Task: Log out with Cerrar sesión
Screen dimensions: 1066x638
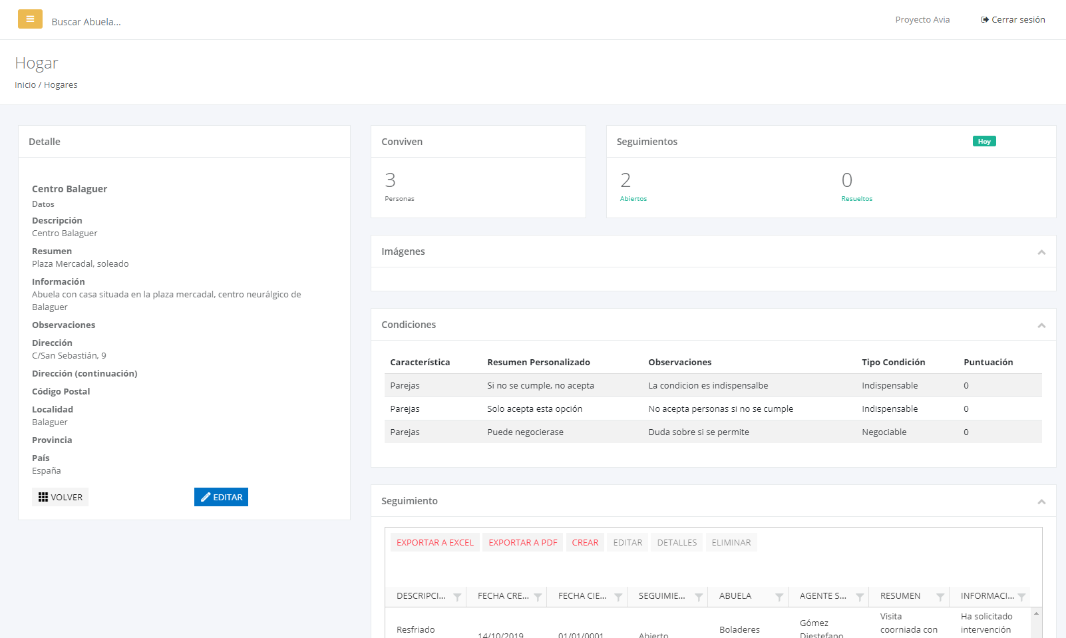Action: click(x=1013, y=20)
